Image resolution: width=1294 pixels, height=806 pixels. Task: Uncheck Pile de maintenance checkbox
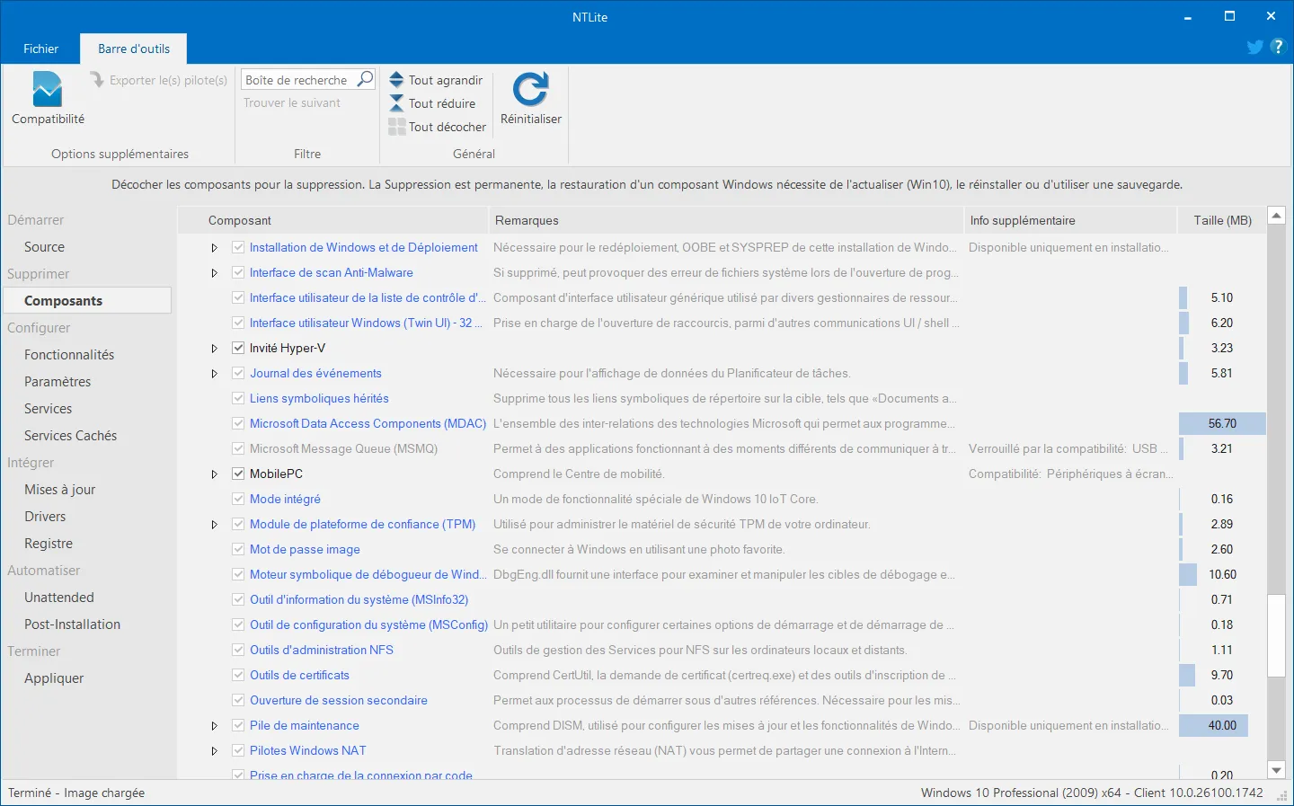click(x=238, y=725)
